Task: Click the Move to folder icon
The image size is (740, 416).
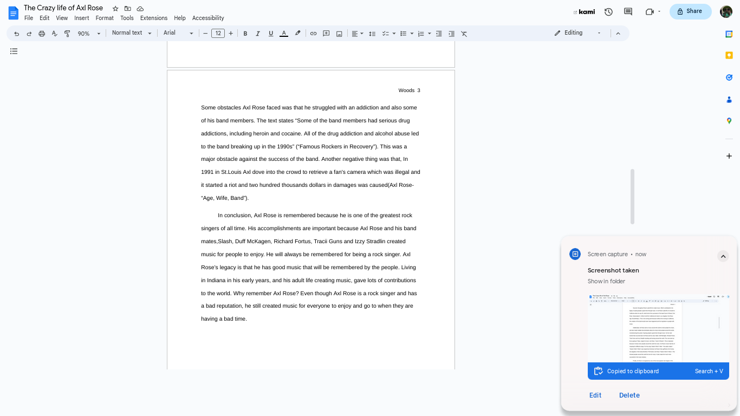Action: pyautogui.click(x=128, y=9)
